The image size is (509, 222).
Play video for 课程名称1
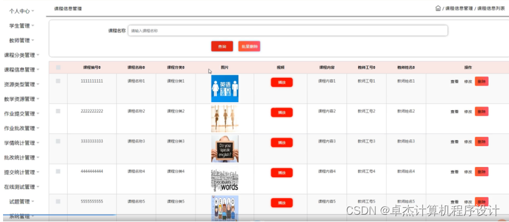[282, 83]
